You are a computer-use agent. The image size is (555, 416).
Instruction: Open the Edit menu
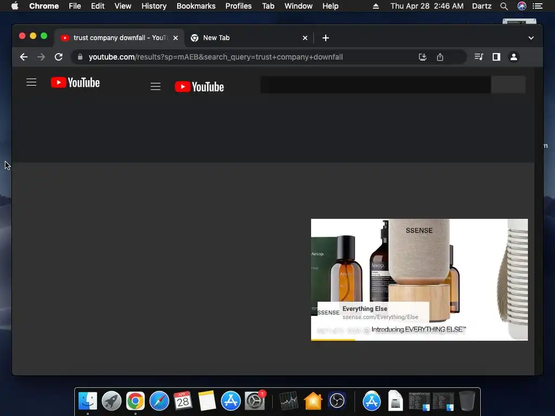click(x=98, y=6)
